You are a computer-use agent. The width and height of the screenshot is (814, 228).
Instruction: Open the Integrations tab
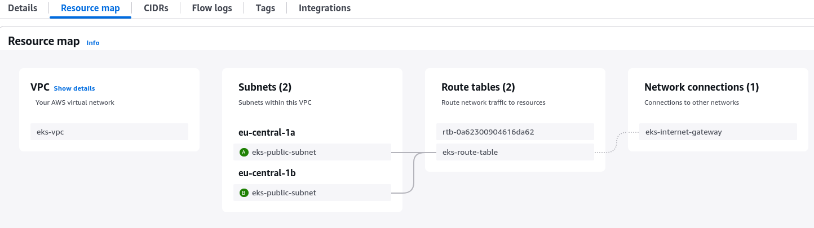click(324, 8)
